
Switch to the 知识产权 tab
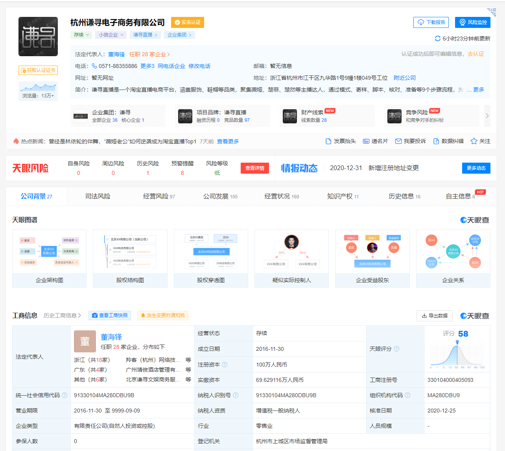343,196
